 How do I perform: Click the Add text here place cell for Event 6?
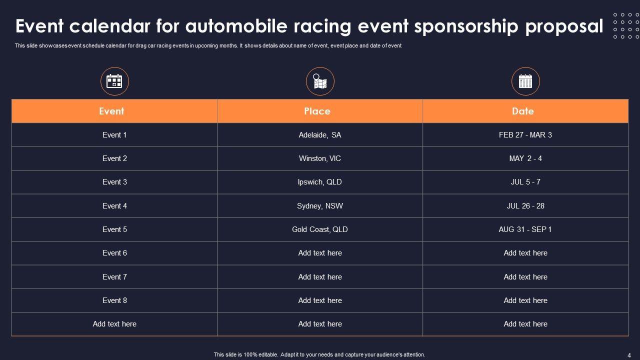(x=320, y=253)
